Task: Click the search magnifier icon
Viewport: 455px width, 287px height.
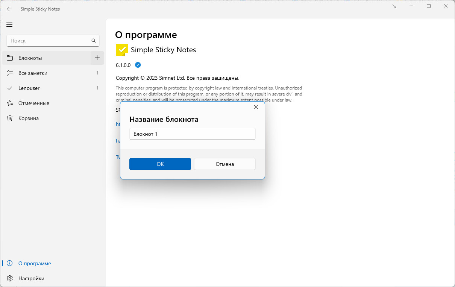Action: pyautogui.click(x=94, y=41)
